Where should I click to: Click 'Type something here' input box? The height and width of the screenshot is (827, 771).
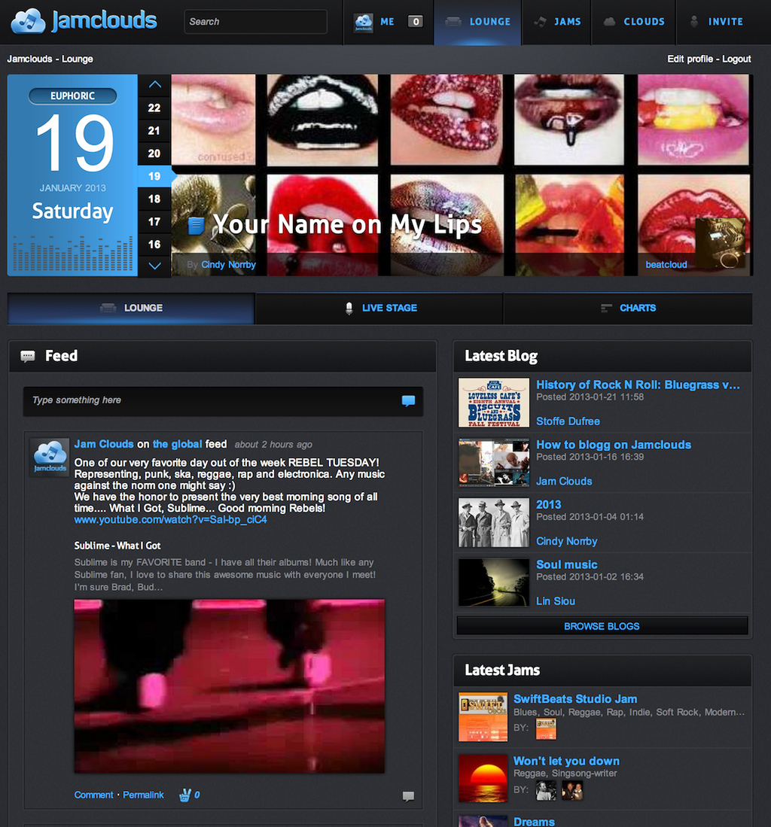click(x=223, y=401)
